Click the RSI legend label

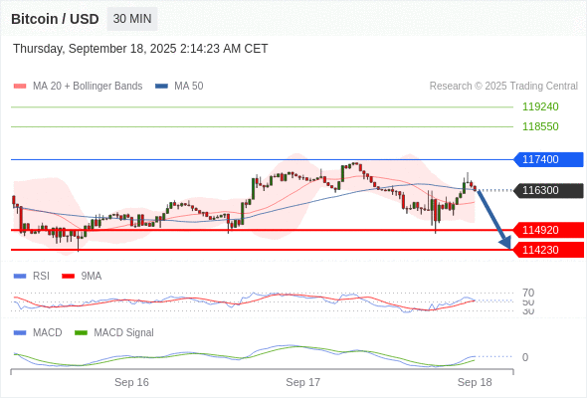[41, 277]
